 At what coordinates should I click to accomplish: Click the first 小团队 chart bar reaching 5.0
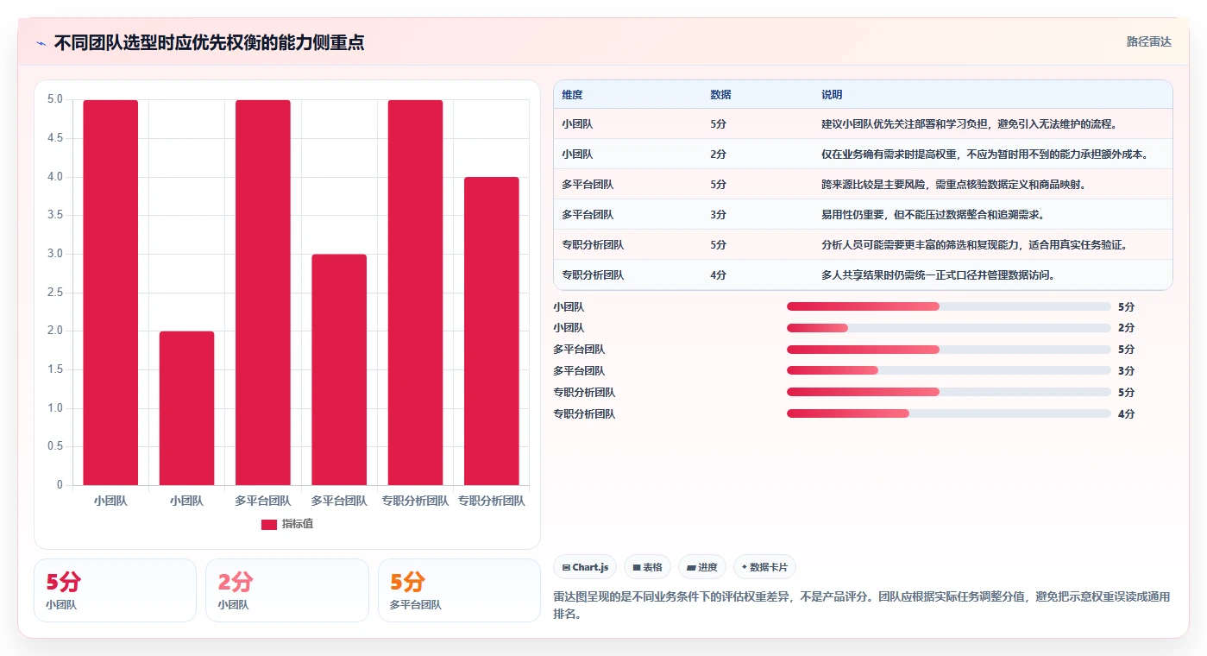110,293
